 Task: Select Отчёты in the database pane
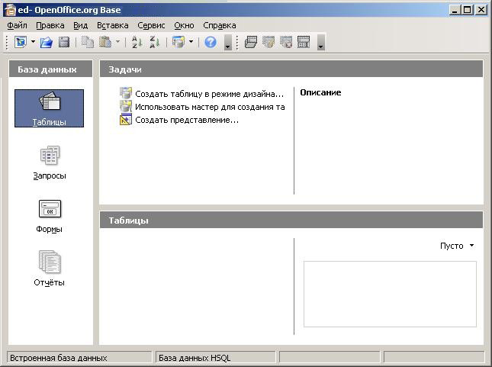coord(50,269)
